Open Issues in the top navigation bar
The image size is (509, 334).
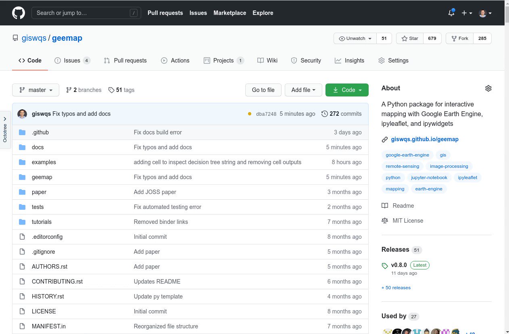point(198,13)
